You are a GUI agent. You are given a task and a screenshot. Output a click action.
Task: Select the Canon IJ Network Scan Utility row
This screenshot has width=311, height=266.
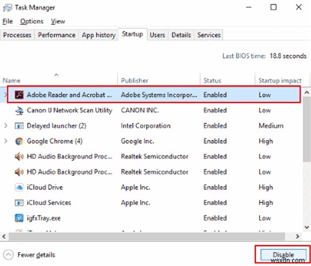152,110
